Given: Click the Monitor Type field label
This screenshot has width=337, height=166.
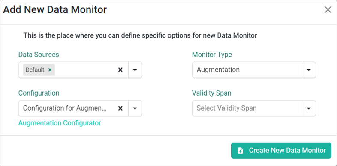Looking at the screenshot, I should tap(212, 55).
